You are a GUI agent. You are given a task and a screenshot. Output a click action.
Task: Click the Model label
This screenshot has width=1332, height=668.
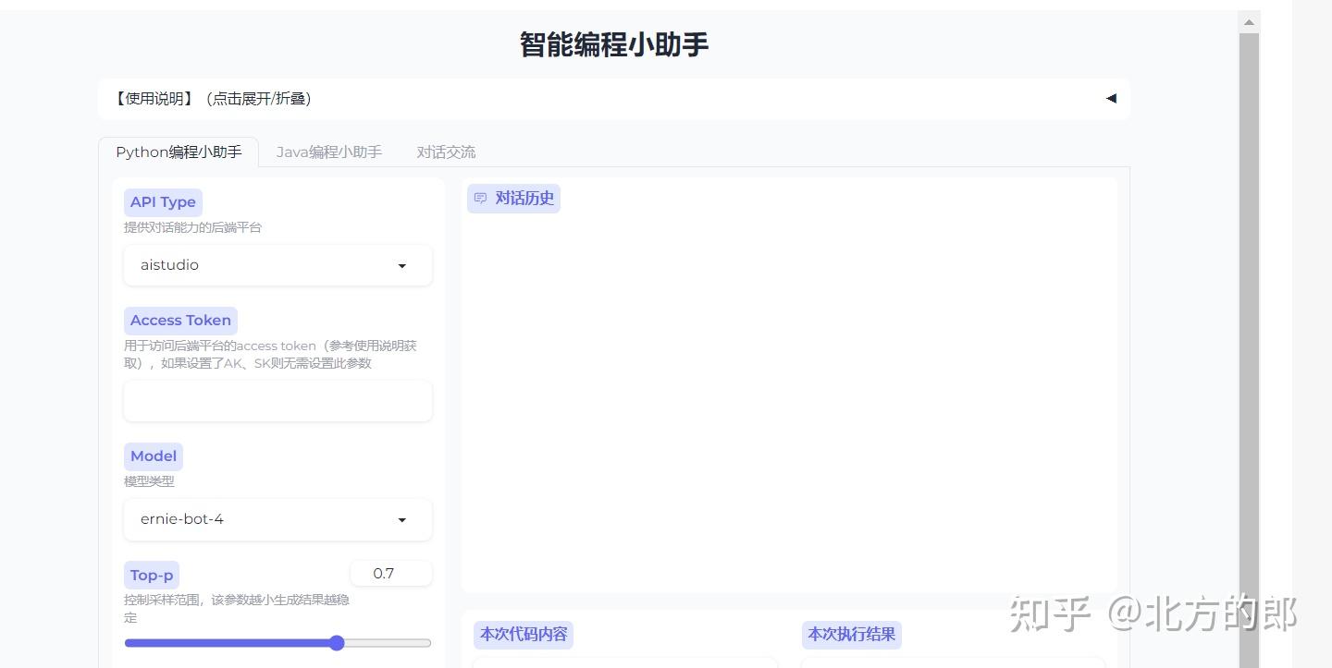coord(154,456)
